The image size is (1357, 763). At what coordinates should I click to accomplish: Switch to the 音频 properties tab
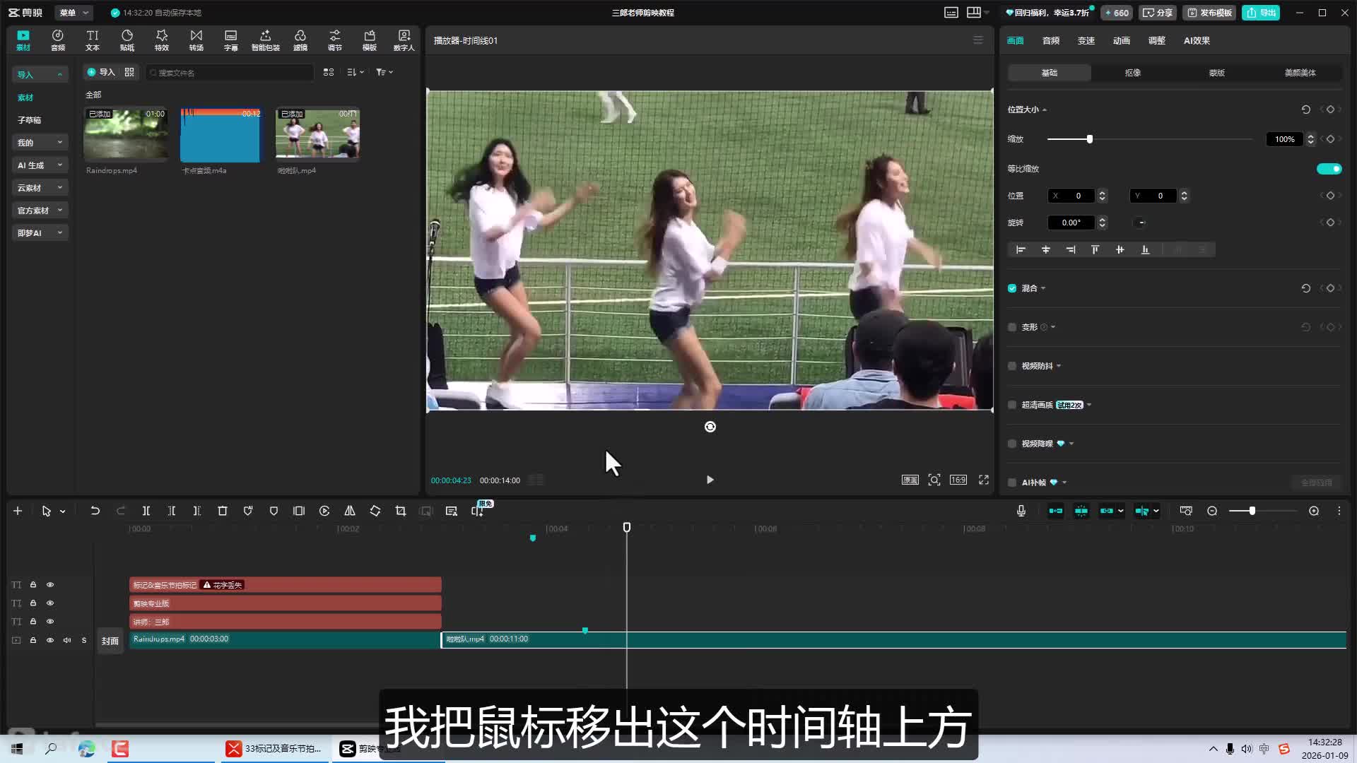click(x=1050, y=41)
